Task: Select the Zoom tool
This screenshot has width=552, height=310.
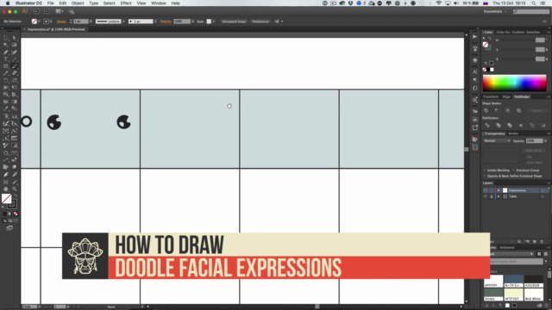Action: (14, 189)
